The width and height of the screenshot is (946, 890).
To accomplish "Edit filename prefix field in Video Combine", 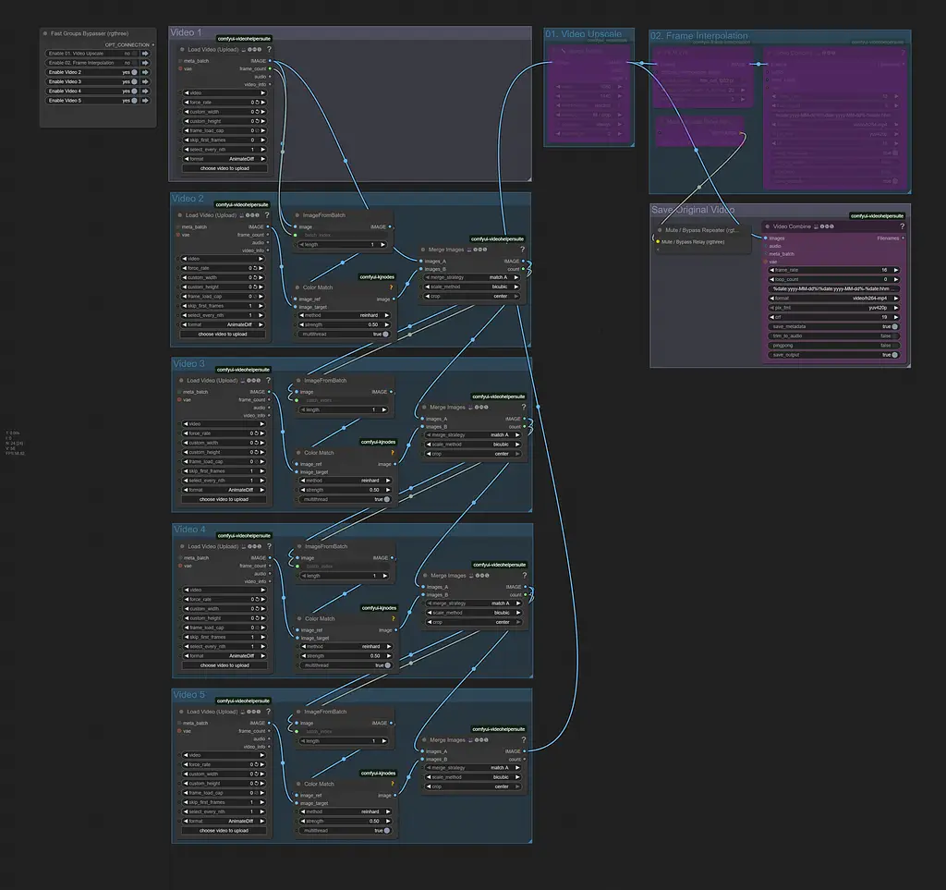I will click(x=834, y=289).
